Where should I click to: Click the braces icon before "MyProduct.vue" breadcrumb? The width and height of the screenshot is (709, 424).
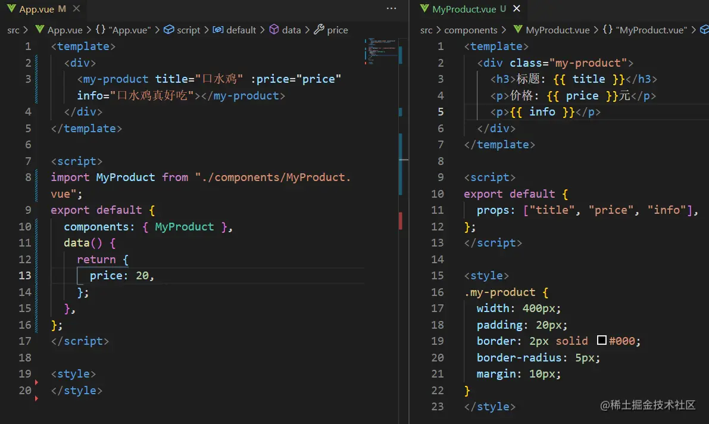[608, 29]
